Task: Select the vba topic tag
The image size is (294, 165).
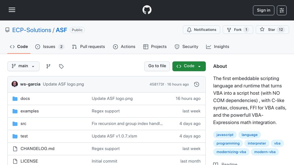Action: [277, 143]
